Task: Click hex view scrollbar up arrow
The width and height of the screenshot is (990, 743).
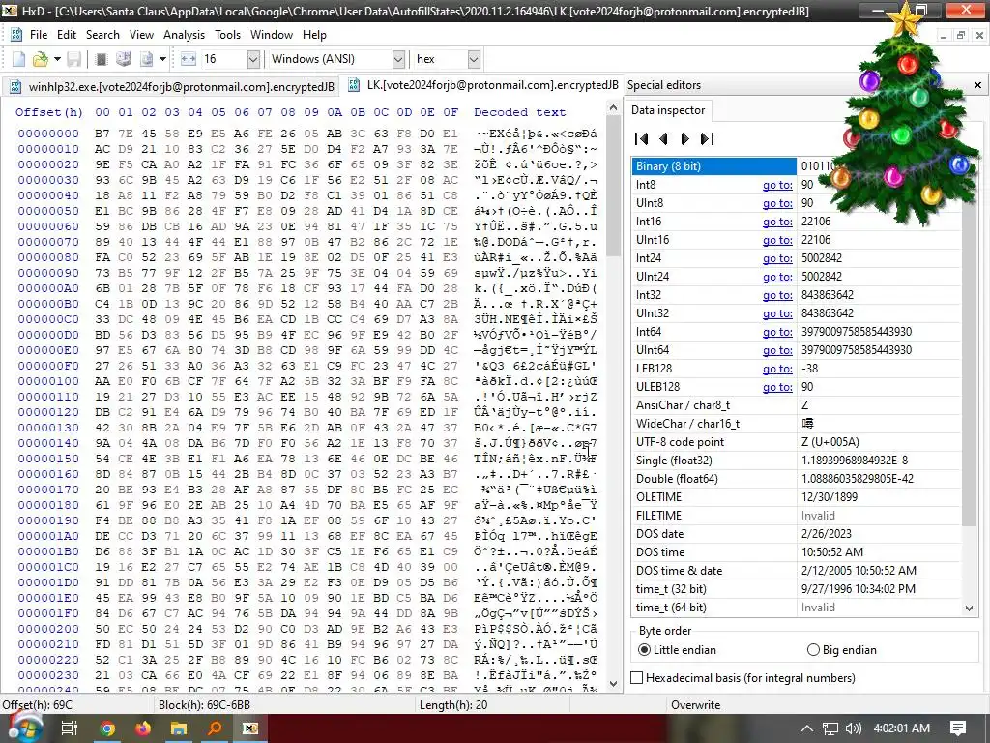Action: pyautogui.click(x=613, y=108)
